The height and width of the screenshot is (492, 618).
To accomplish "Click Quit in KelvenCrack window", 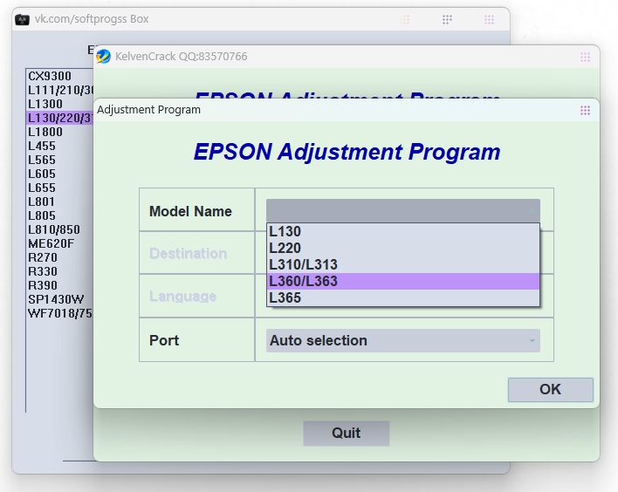I will pos(346,434).
